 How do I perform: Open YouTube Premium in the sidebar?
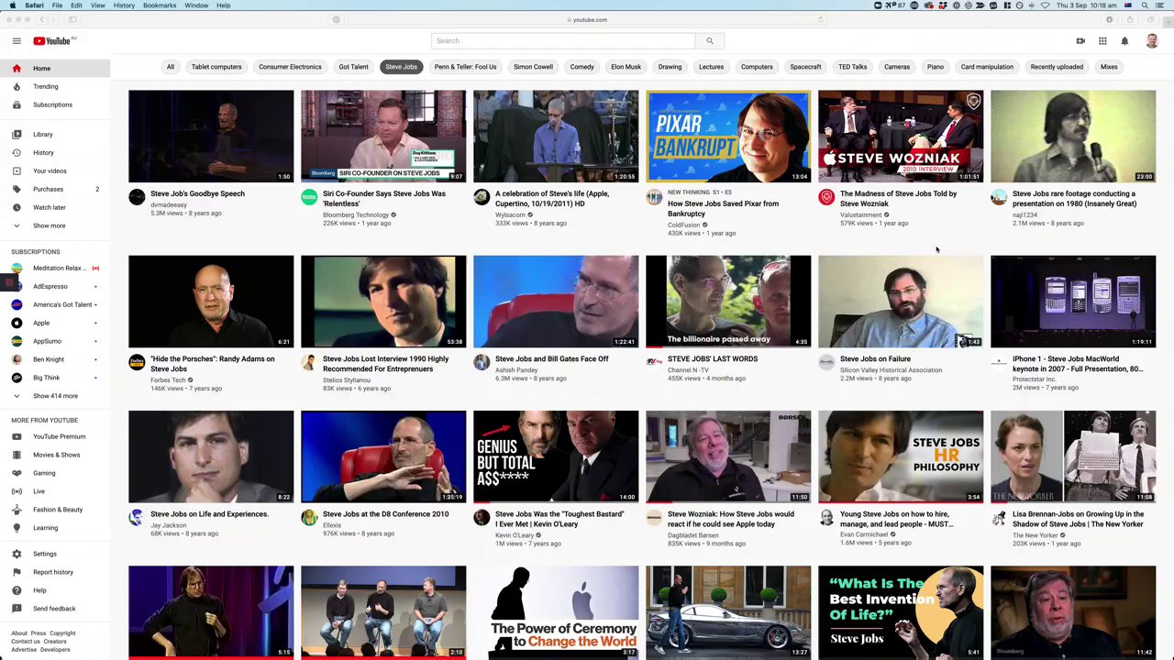point(55,436)
